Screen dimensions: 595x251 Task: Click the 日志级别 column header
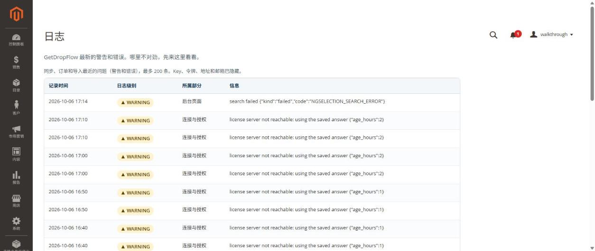pos(127,86)
